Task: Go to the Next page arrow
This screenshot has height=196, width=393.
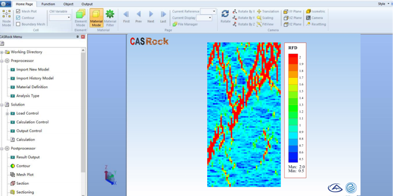Action: click(151, 14)
